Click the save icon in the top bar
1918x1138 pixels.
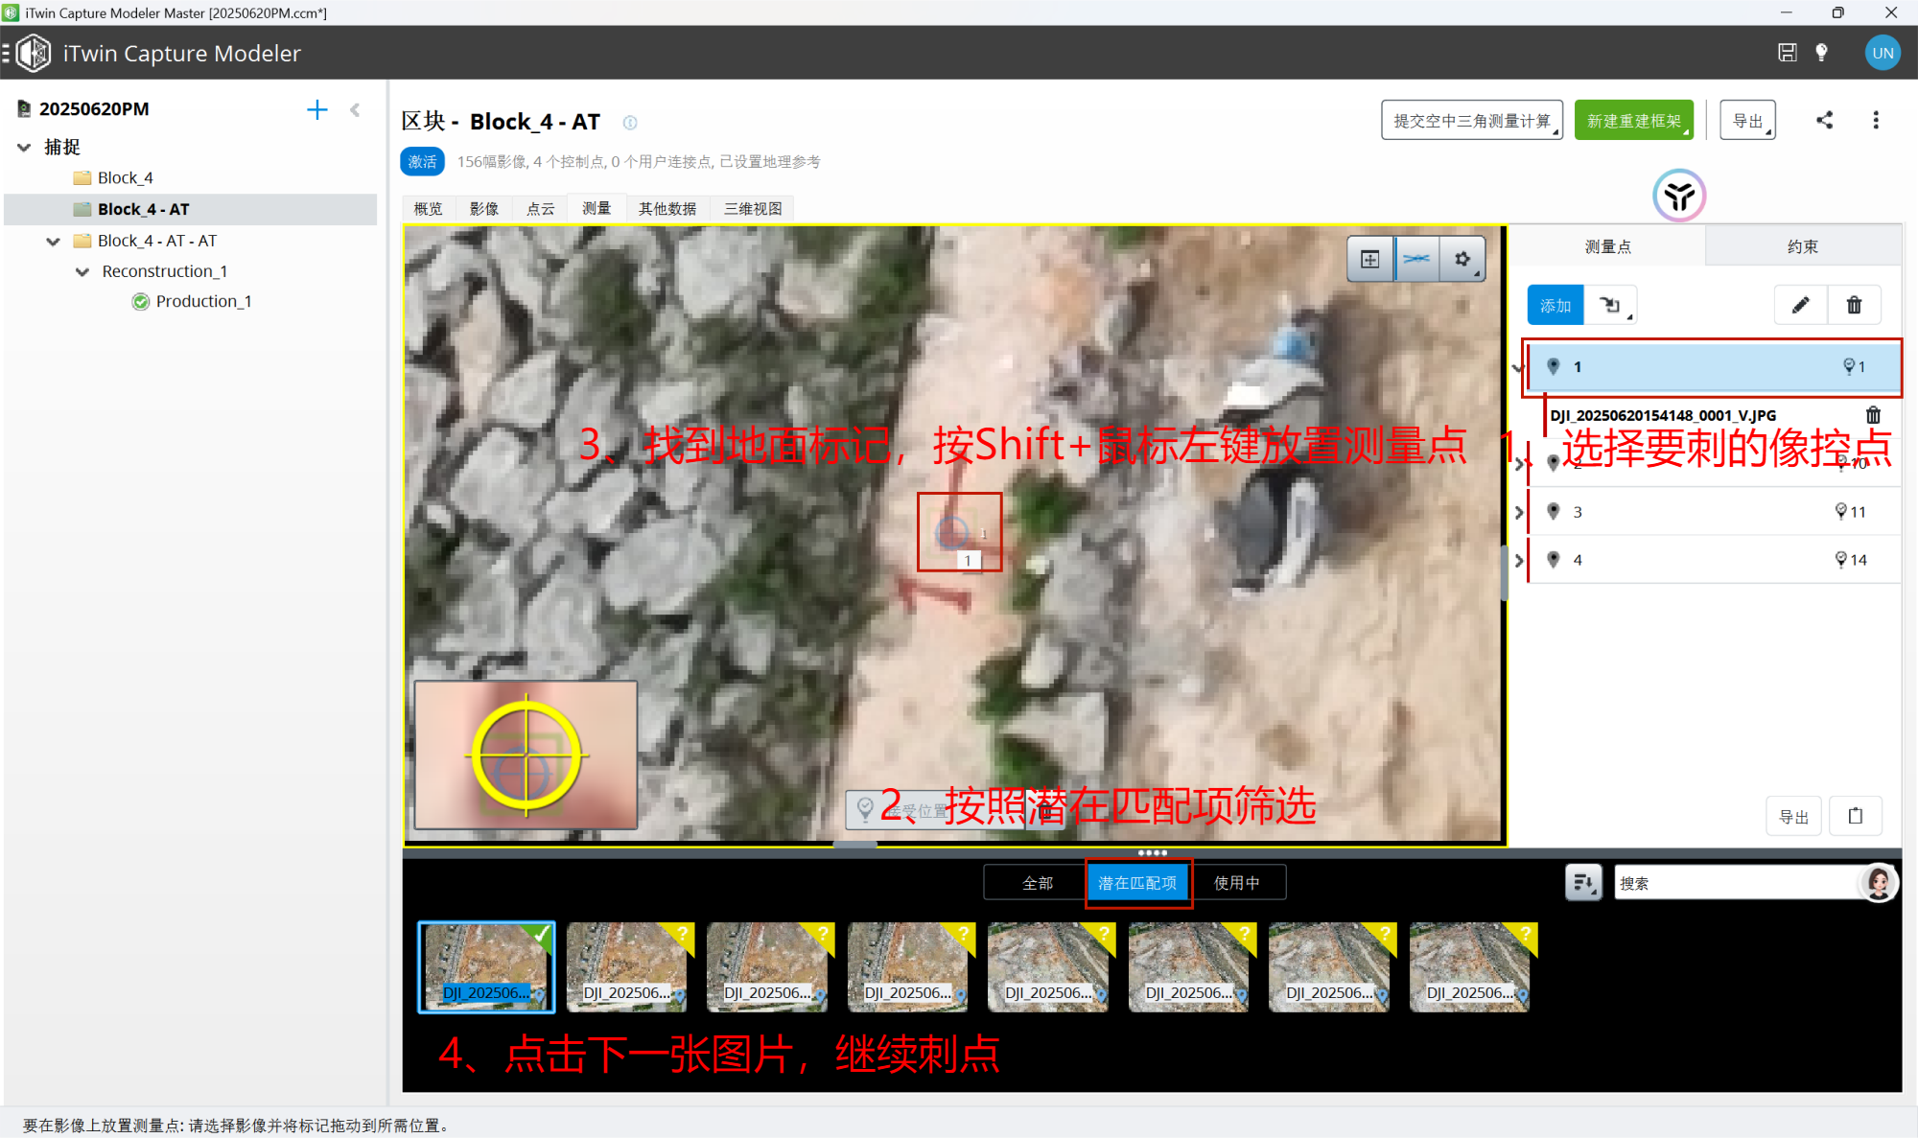tap(1787, 53)
